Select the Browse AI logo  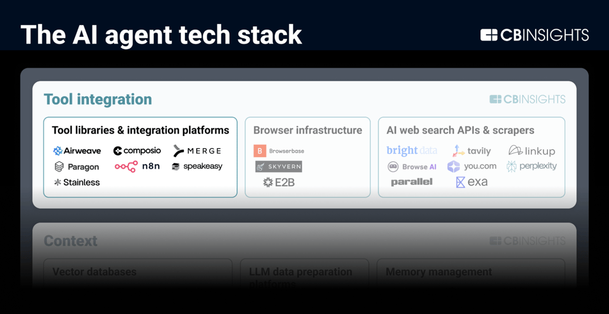[412, 167]
